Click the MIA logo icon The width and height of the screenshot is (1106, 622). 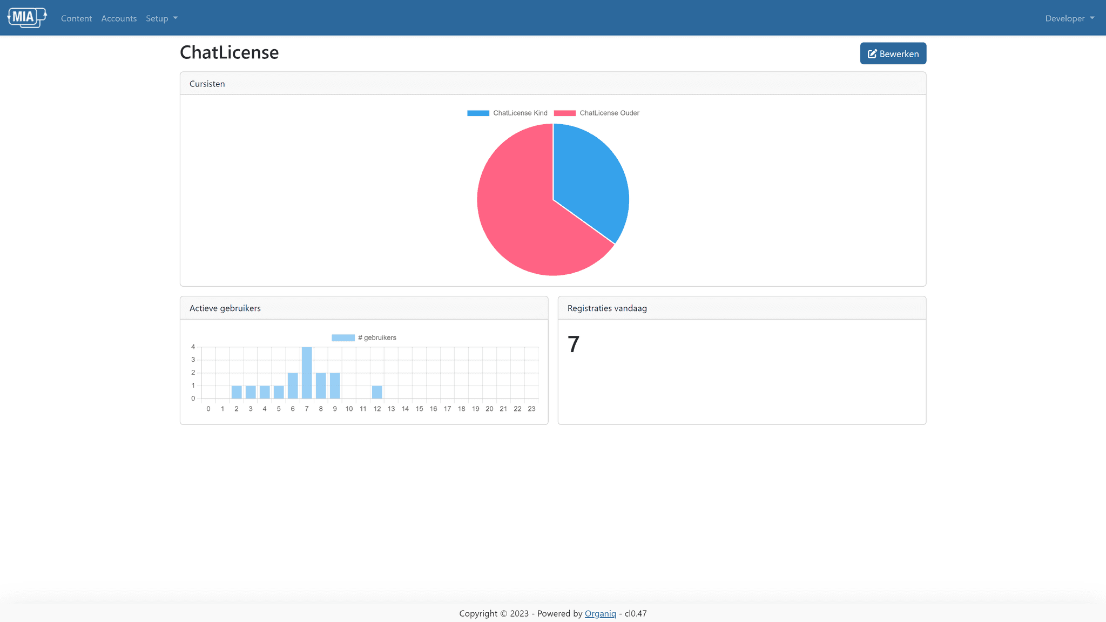(x=27, y=18)
